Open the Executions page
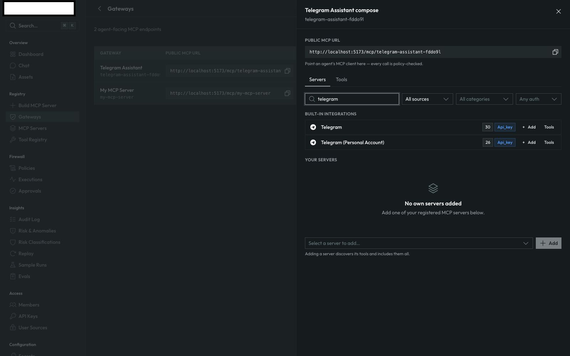Screen dimensions: 570x356 pos(42,179)
